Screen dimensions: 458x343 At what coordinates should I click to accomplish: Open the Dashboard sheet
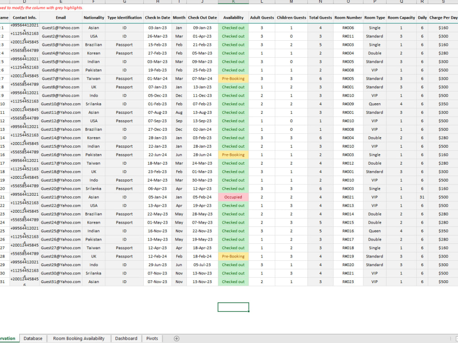[x=126, y=338]
